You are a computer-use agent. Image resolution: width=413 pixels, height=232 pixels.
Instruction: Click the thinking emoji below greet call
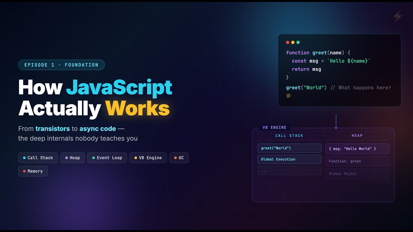coord(288,96)
